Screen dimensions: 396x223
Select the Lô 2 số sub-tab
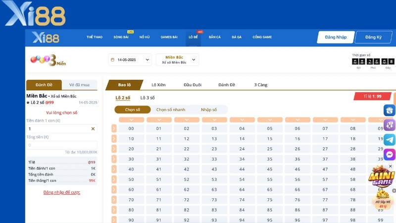pyautogui.click(x=123, y=98)
